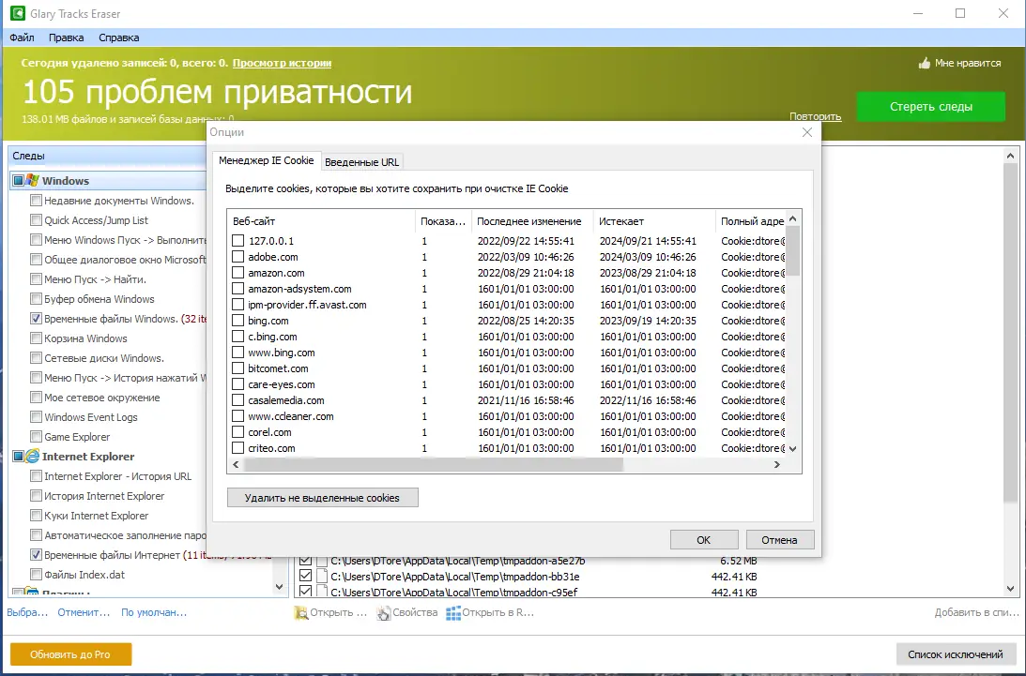1026x676 pixels.
Task: Select 'Файлы Index.dat' in the sidebar
Action: pos(36,574)
